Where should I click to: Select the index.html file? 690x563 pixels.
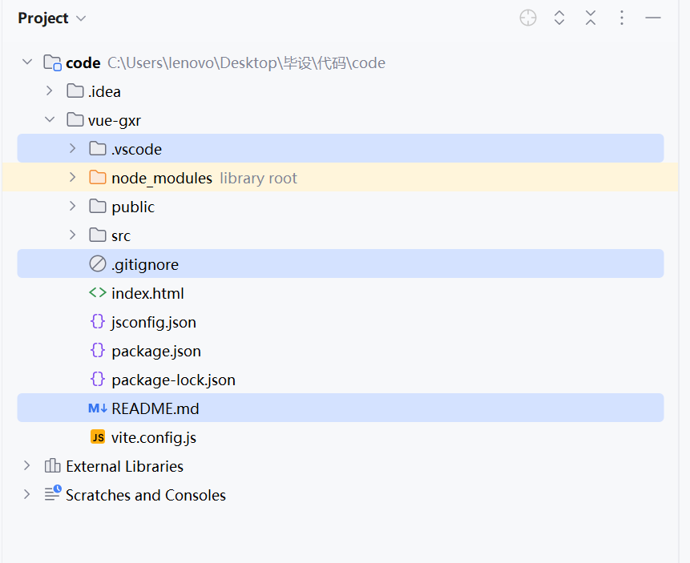[x=147, y=293]
